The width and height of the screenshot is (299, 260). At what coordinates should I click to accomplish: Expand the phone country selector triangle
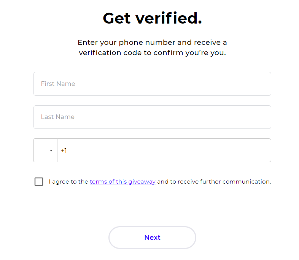coord(51,151)
